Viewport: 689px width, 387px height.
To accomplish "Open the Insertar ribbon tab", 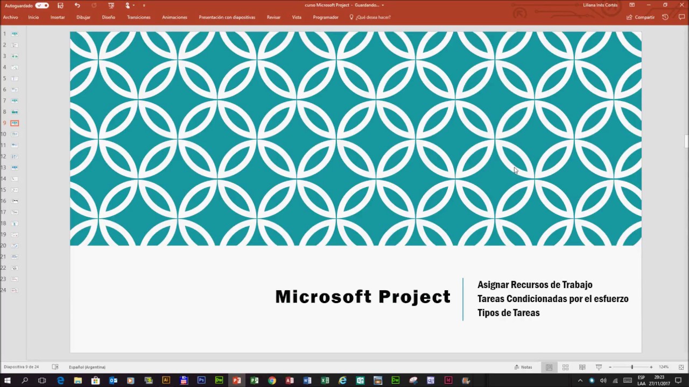I will pos(58,17).
